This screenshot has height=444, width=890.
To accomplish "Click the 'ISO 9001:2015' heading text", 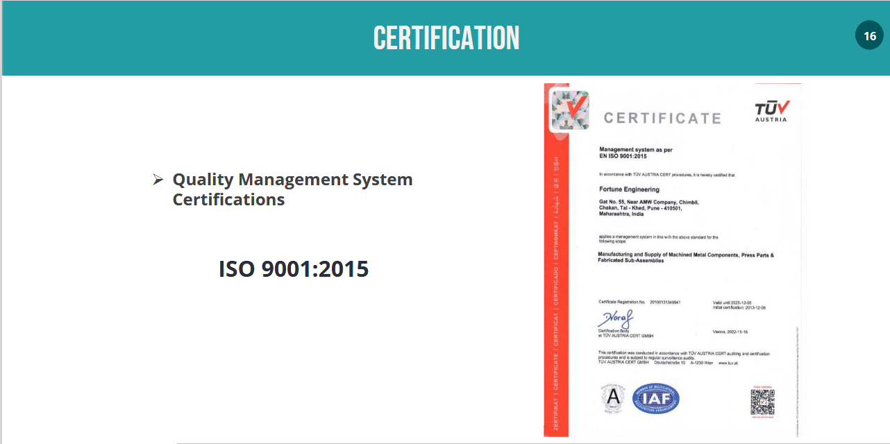I will coord(293,269).
